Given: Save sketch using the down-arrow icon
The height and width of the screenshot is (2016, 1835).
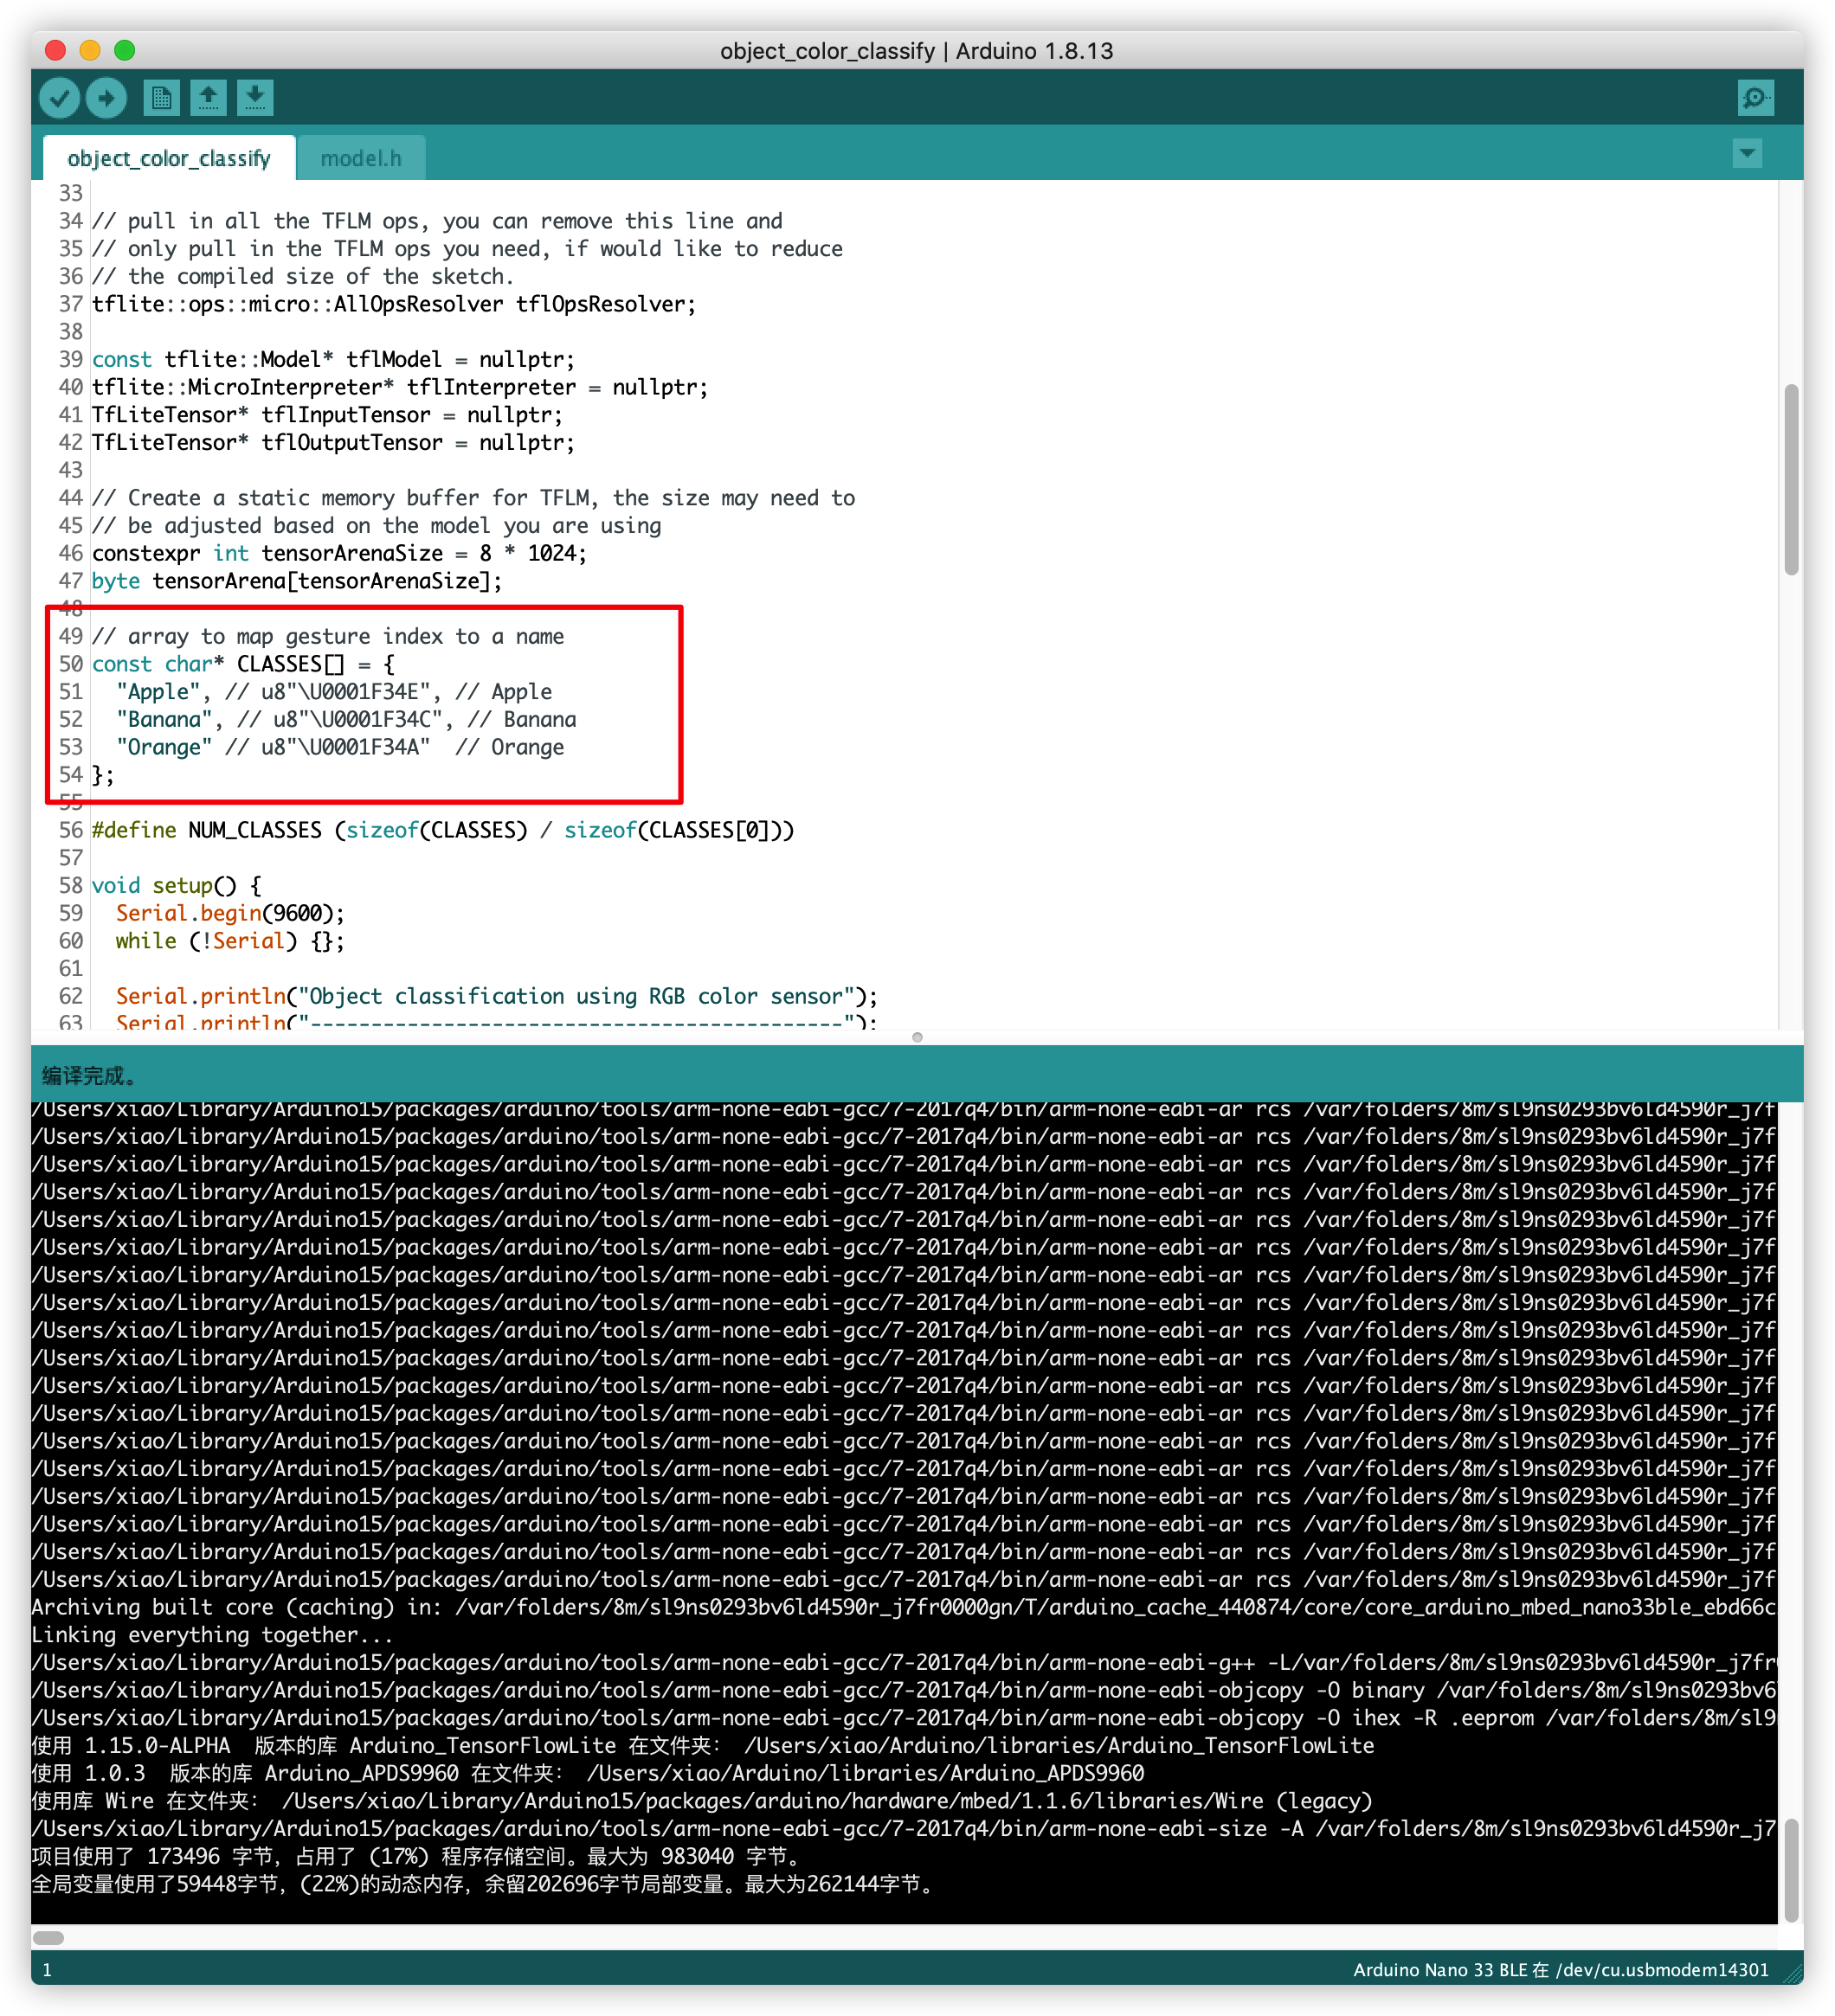Looking at the screenshot, I should pos(255,98).
